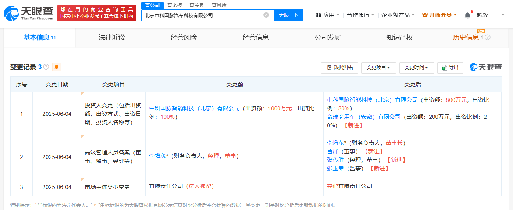Image resolution: width=513 pixels, height=210 pixels.
Task: Switch to the 基本信息 tab
Action: coord(39,38)
